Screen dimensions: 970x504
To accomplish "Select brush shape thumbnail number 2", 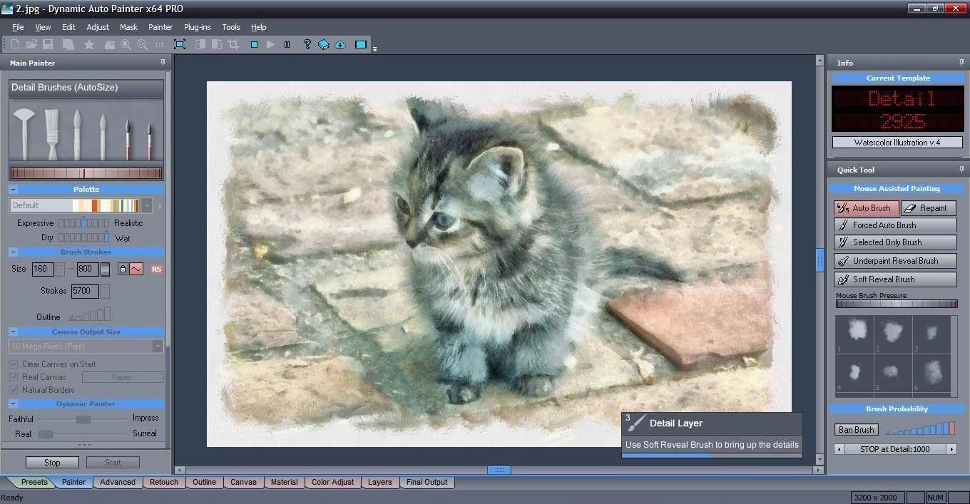I will click(x=892, y=334).
